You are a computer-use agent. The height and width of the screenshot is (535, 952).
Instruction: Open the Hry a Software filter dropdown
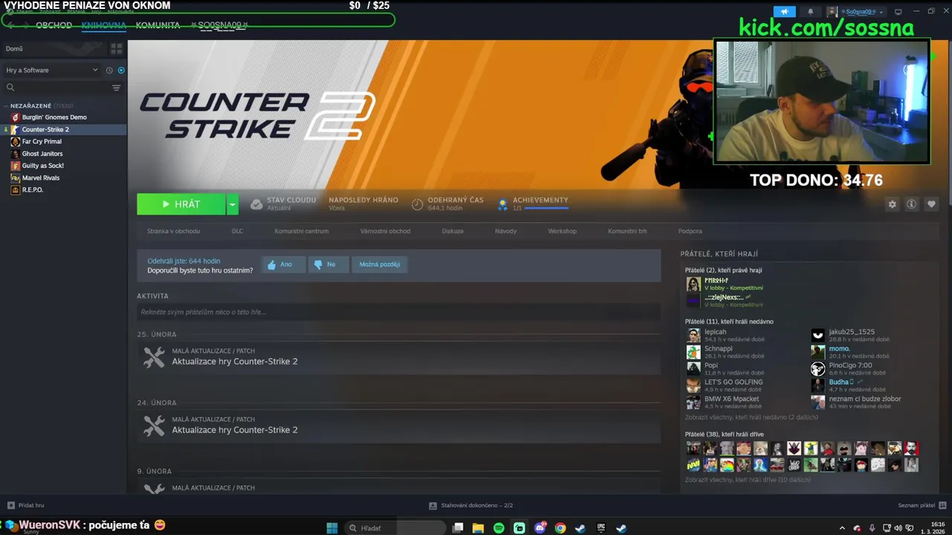tap(51, 70)
